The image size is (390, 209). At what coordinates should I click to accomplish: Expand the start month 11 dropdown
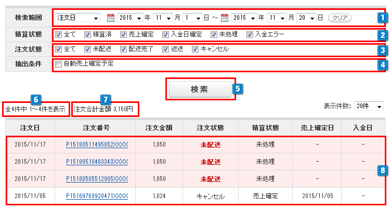click(162, 18)
